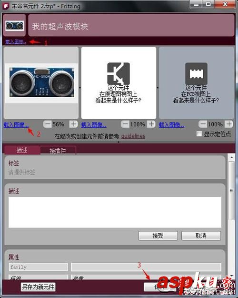
Task: Click the ultrasonic module icon thumbnail at top
Action: pos(14,25)
